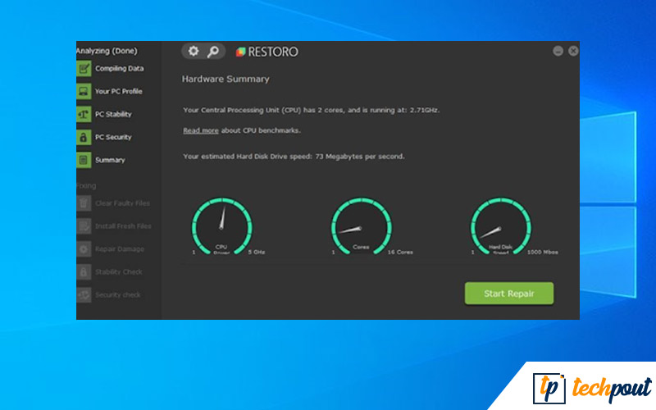656x410 pixels.
Task: Click the Summary list icon
Action: click(84, 160)
